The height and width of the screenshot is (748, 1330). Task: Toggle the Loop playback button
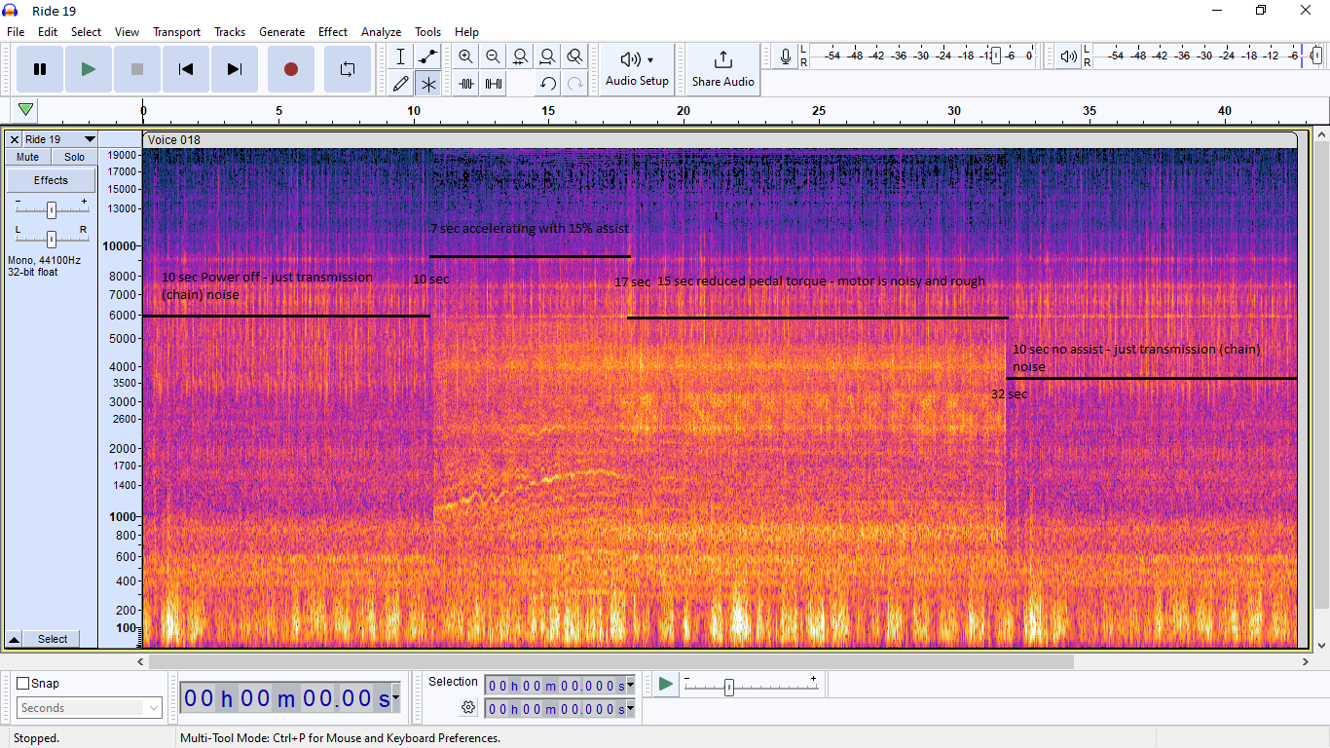[x=347, y=69]
